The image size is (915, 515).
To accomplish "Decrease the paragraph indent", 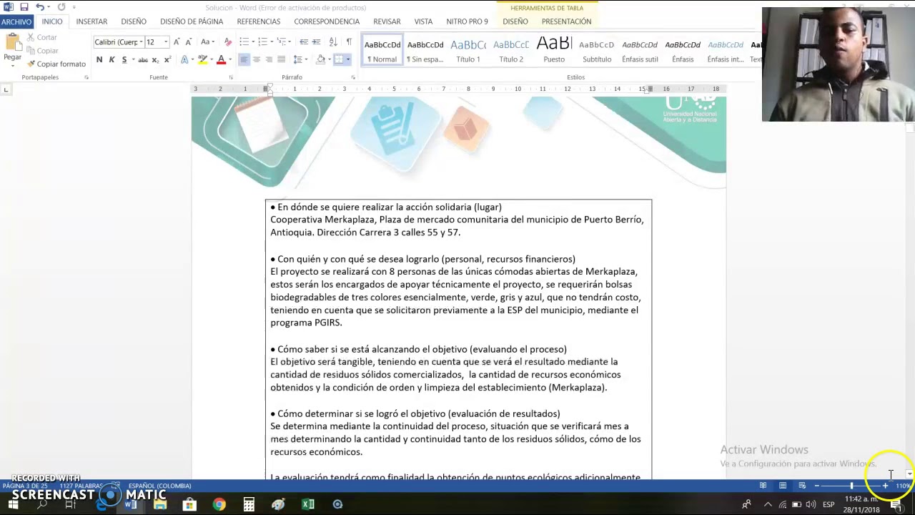I will click(304, 42).
